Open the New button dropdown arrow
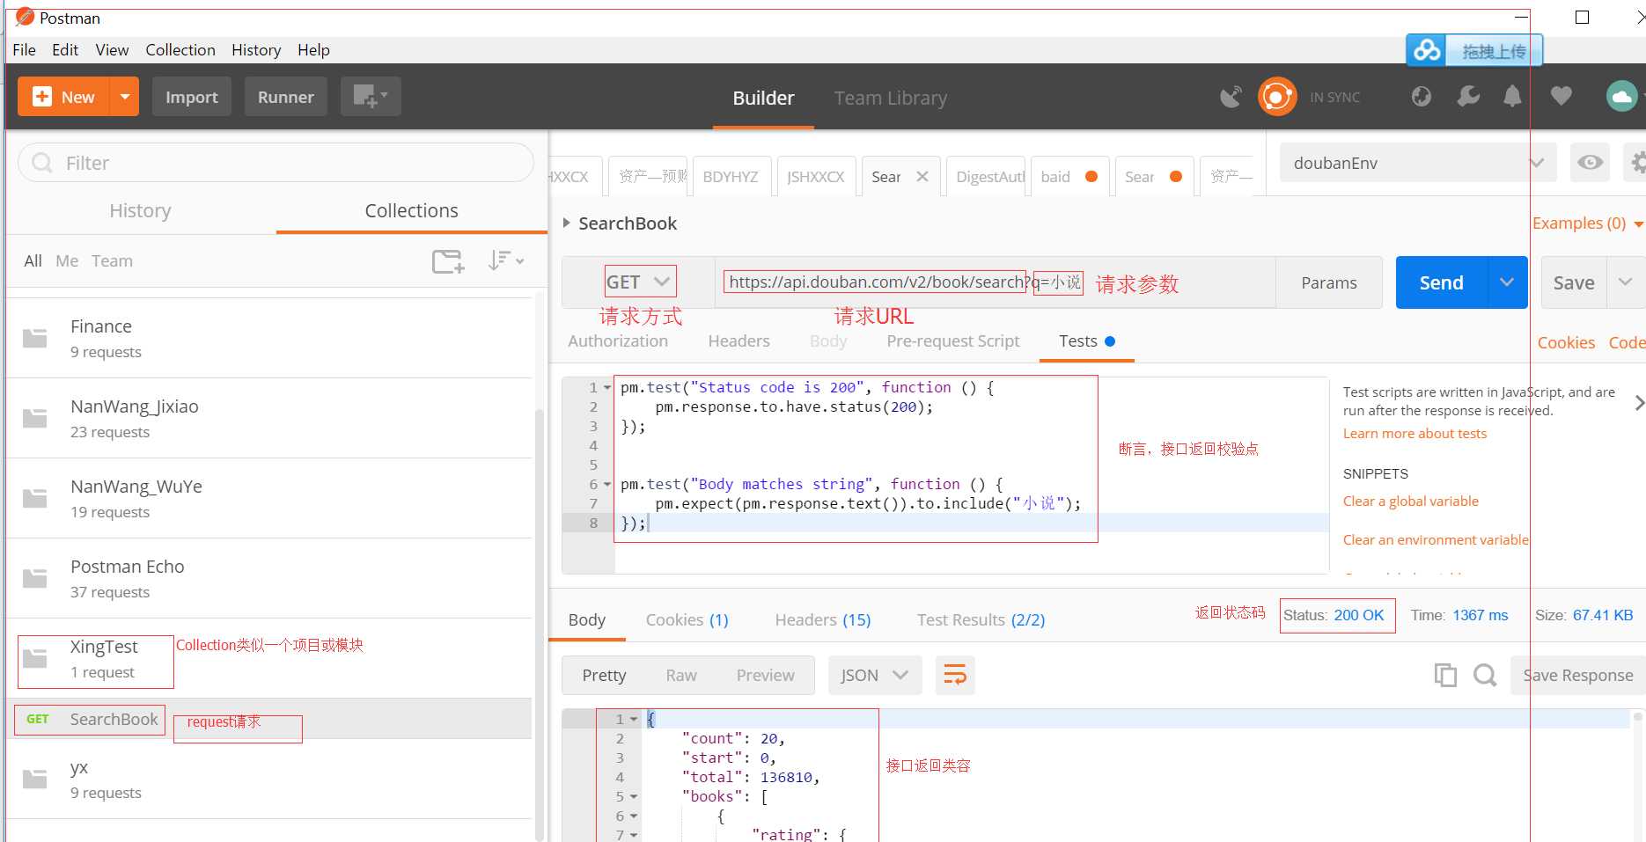 [x=125, y=97]
